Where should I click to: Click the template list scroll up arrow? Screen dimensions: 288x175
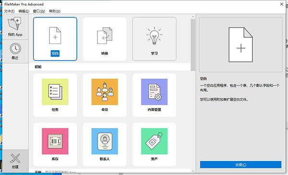pyautogui.click(x=193, y=17)
